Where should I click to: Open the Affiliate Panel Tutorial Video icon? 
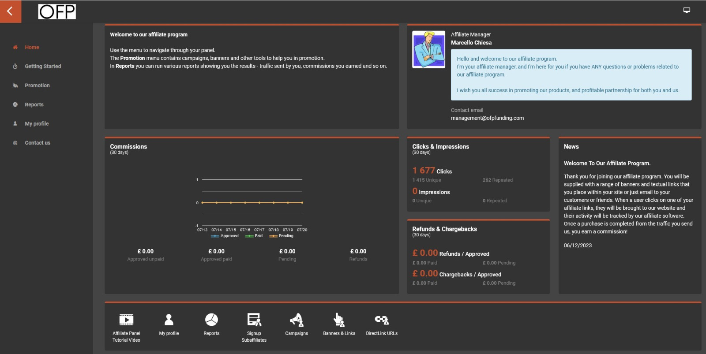click(126, 320)
